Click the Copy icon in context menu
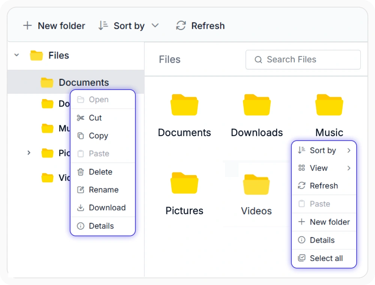375x285 pixels. pos(81,136)
